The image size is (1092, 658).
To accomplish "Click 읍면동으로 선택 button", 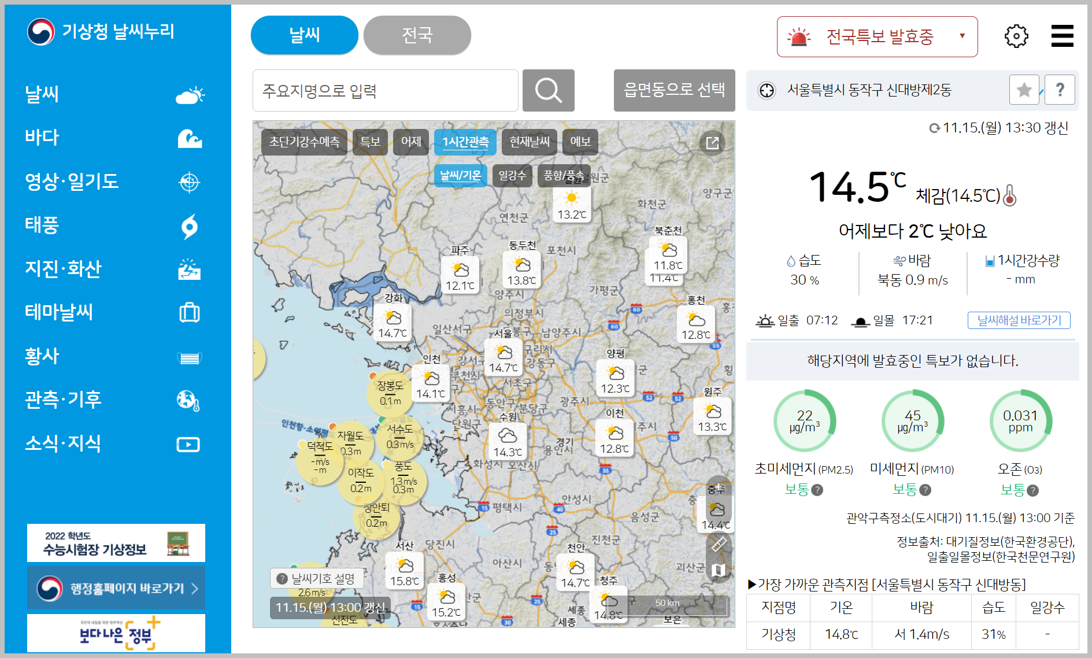I will pyautogui.click(x=674, y=90).
